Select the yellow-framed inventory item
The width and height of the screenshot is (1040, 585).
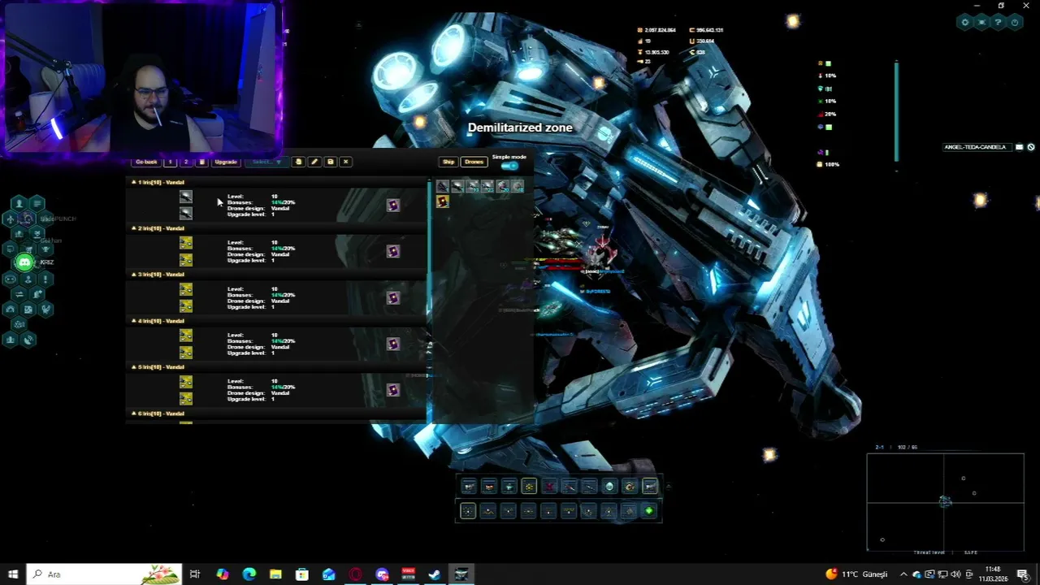(442, 201)
